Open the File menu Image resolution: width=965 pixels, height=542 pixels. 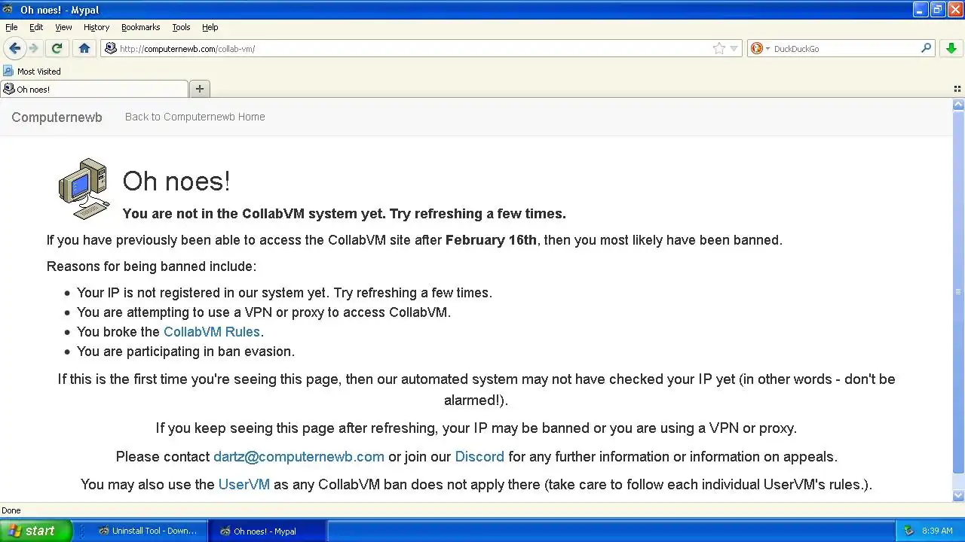pos(11,27)
